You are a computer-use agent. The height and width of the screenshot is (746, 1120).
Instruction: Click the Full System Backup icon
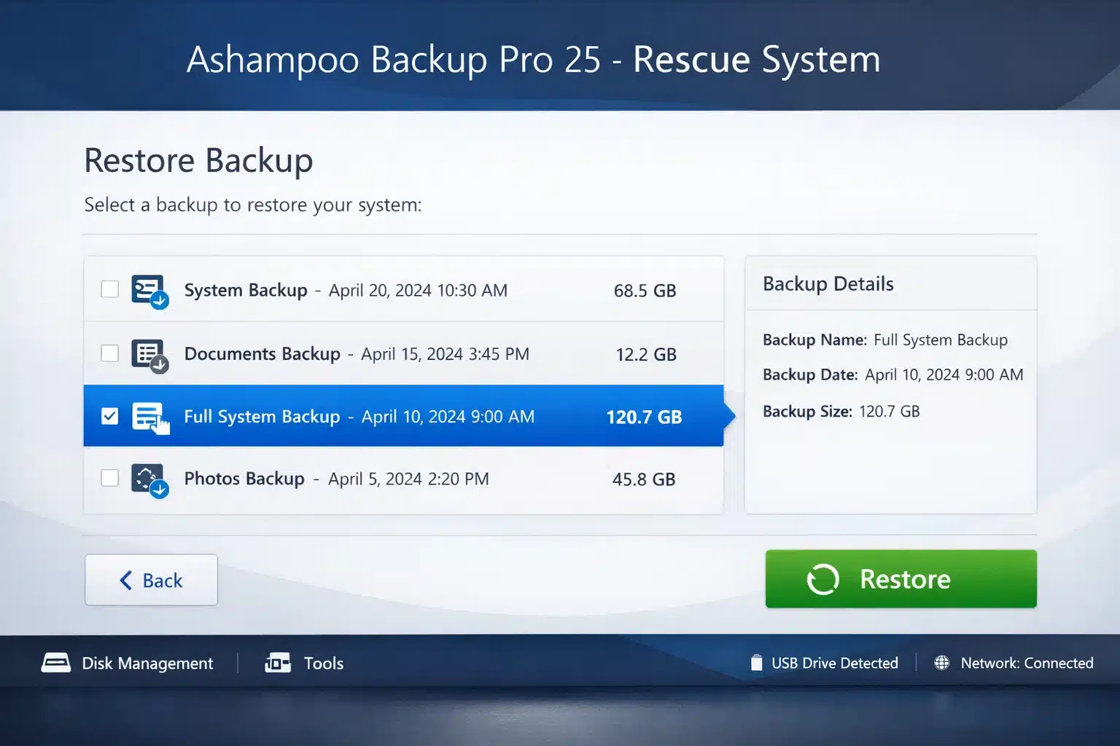coord(148,416)
